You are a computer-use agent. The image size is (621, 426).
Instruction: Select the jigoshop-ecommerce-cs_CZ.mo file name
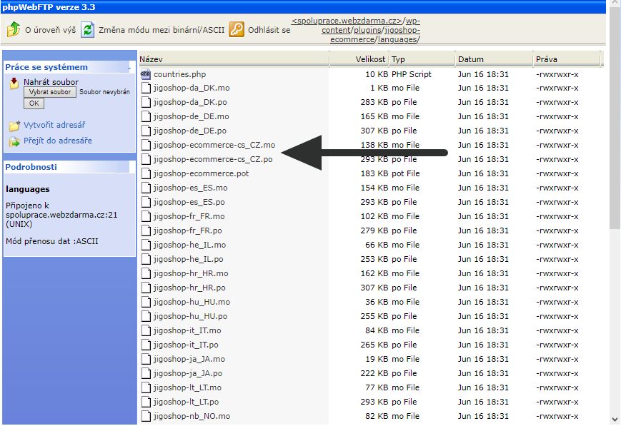click(x=214, y=145)
